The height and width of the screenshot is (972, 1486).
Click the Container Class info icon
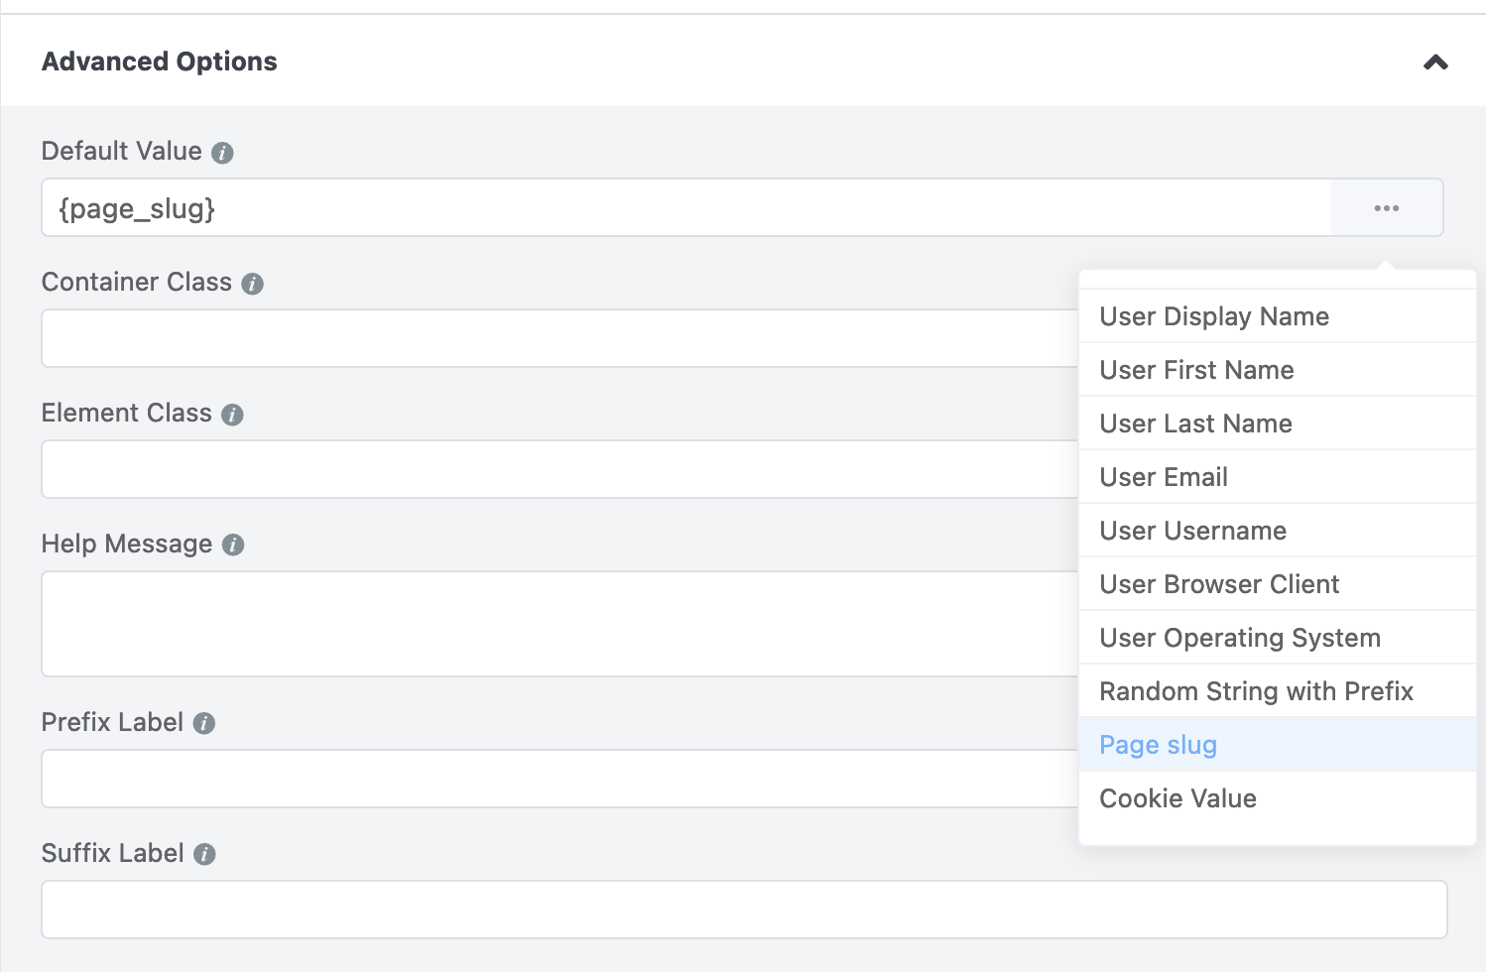[x=252, y=284]
